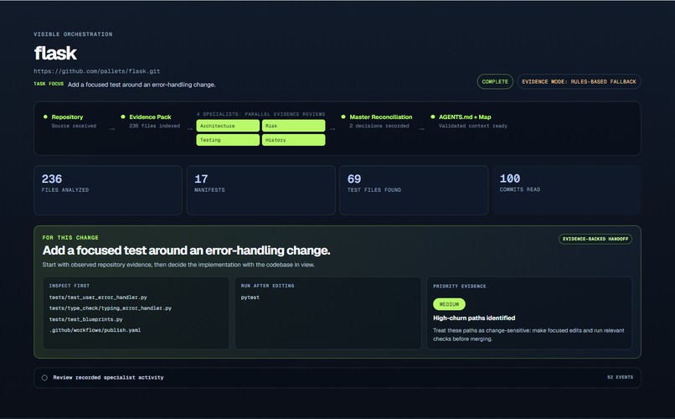Click AGENTS.md + Map stage label
Image resolution: width=675 pixels, height=419 pixels.
(x=465, y=117)
